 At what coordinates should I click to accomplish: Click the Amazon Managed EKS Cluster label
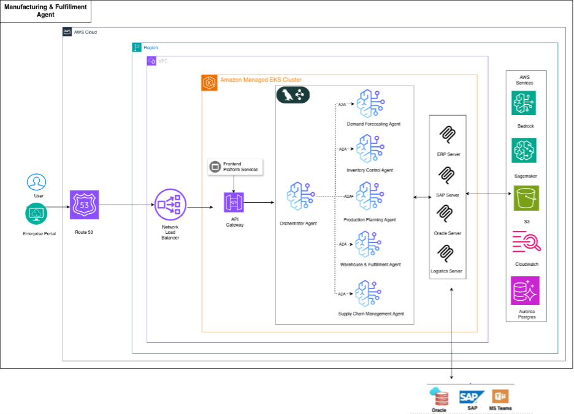click(x=261, y=80)
